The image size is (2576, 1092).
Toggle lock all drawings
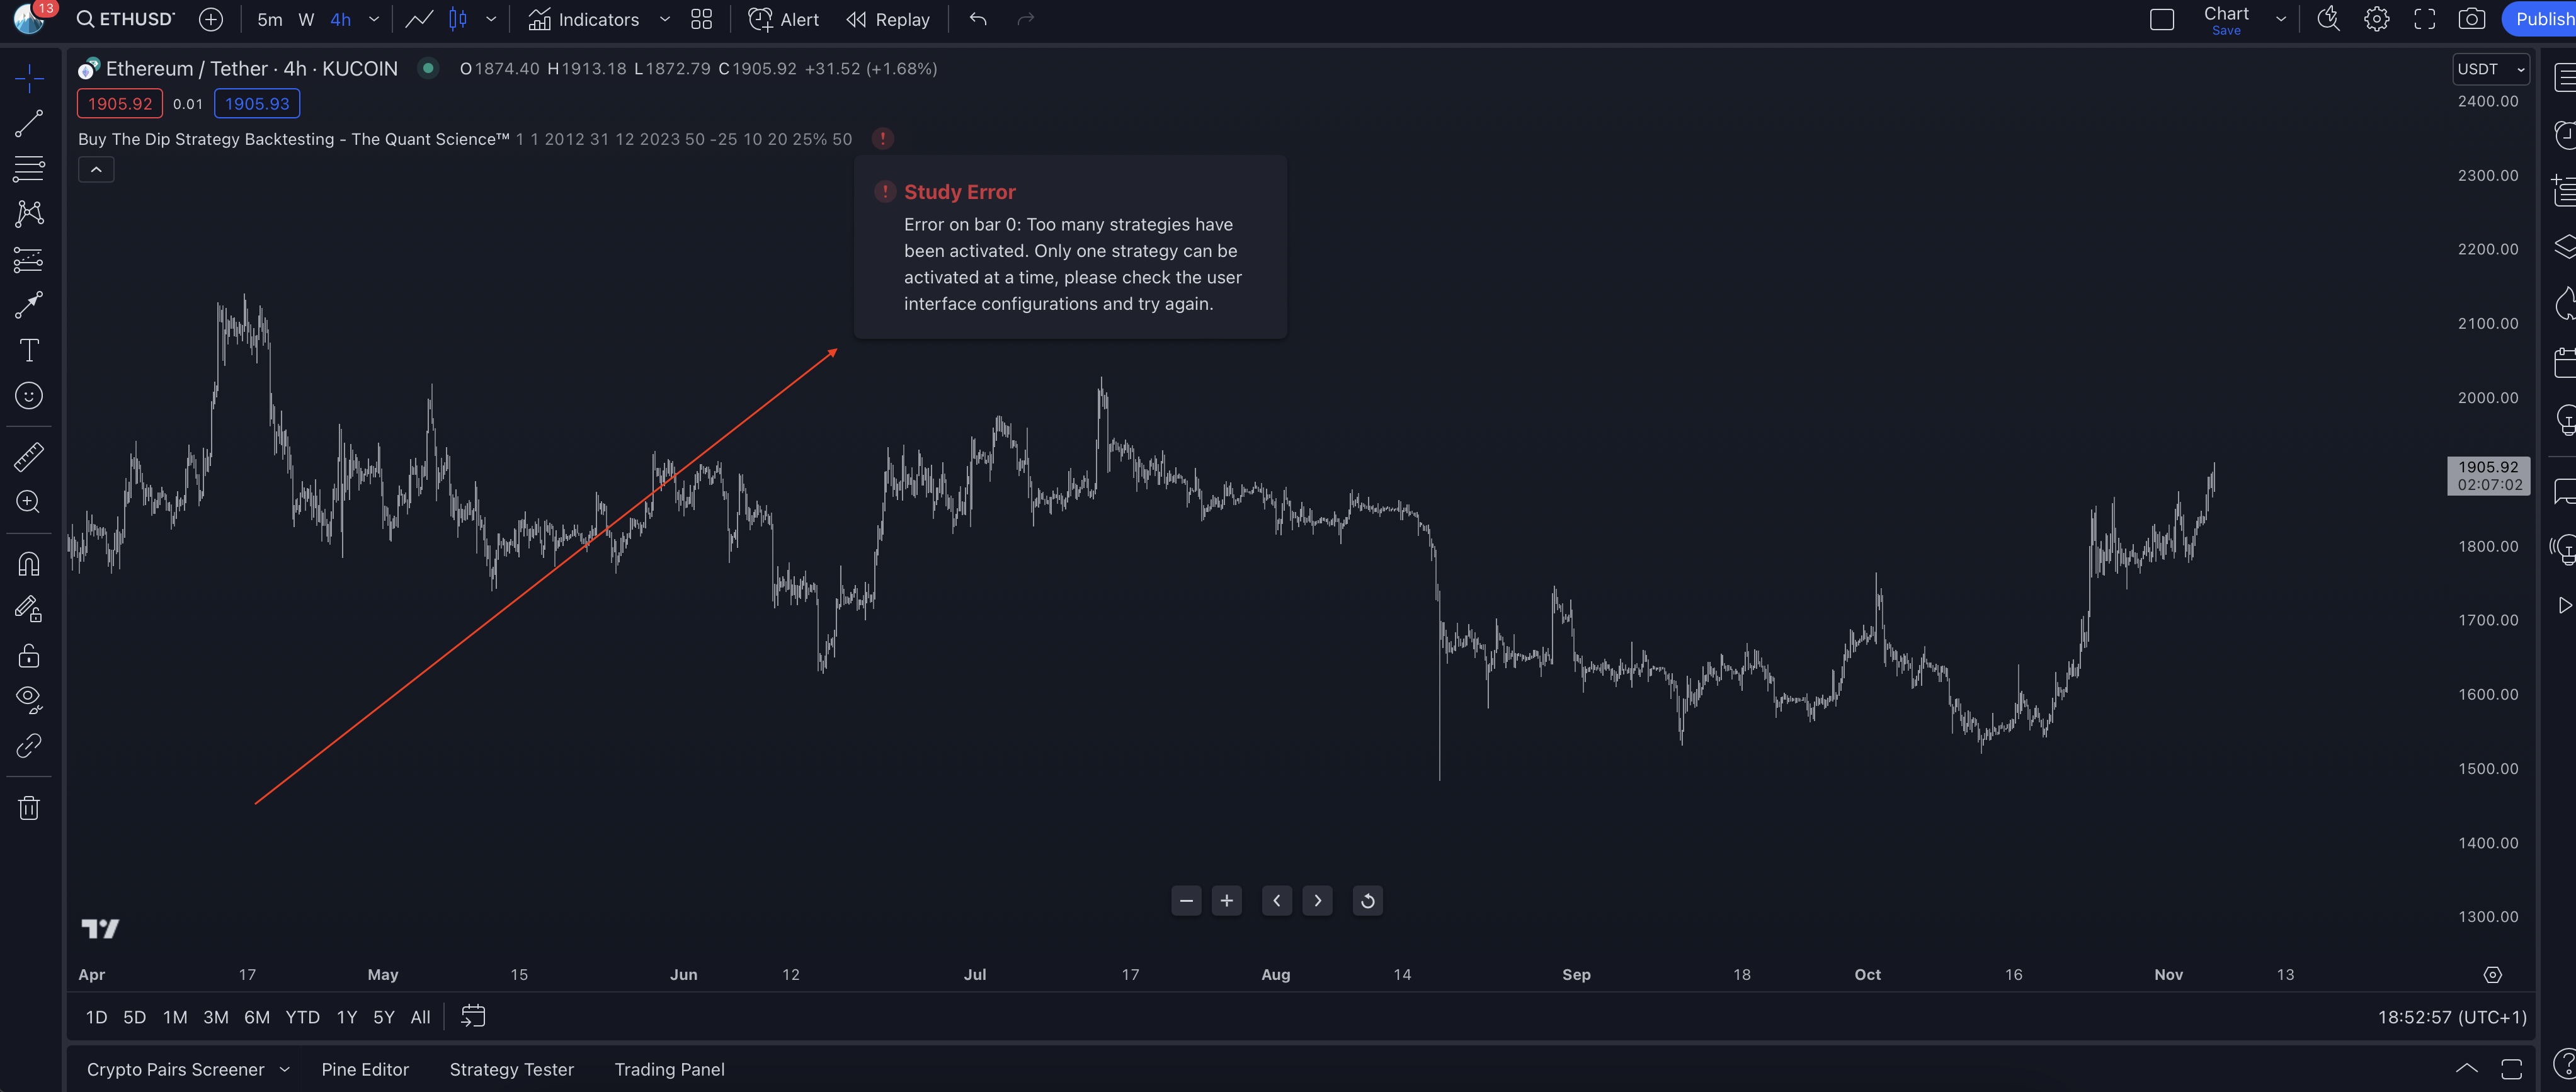pos(28,656)
